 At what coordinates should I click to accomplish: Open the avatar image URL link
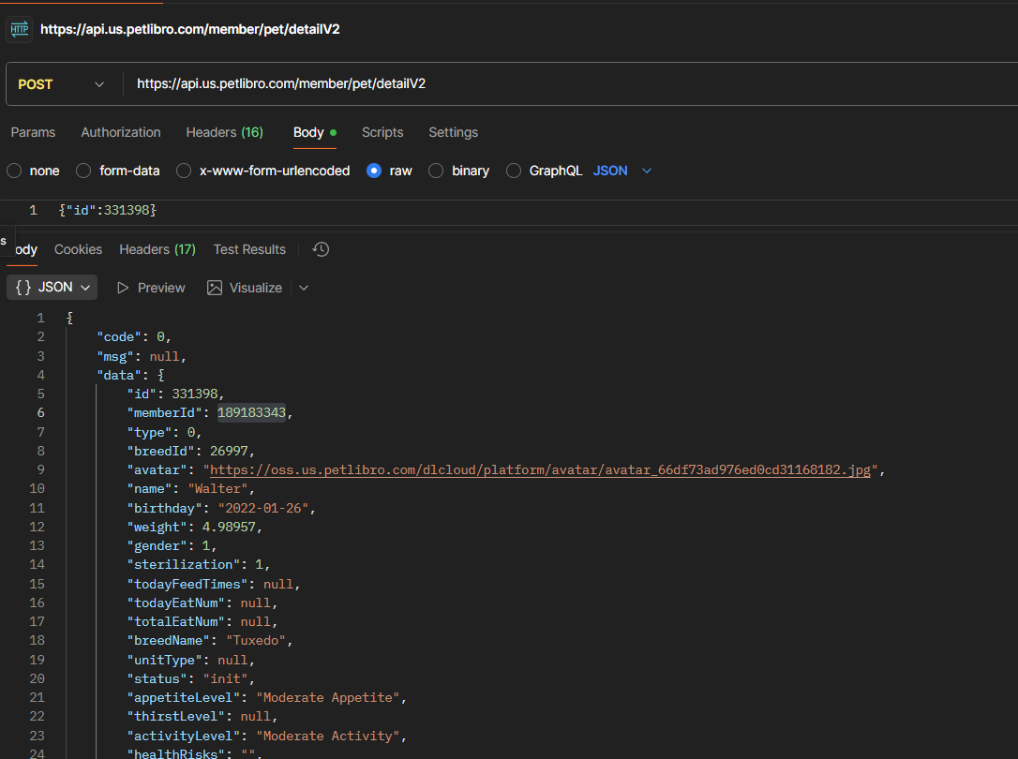coord(539,469)
